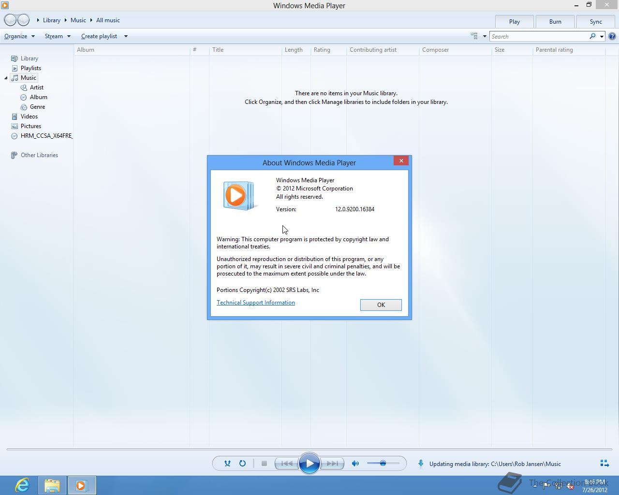The width and height of the screenshot is (619, 495).
Task: Toggle repeat playback mode
Action: (243, 464)
